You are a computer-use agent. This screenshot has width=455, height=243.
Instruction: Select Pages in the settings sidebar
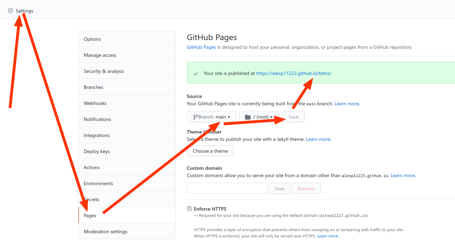(127, 215)
